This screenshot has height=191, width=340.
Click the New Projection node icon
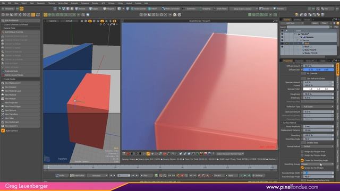click(3, 102)
